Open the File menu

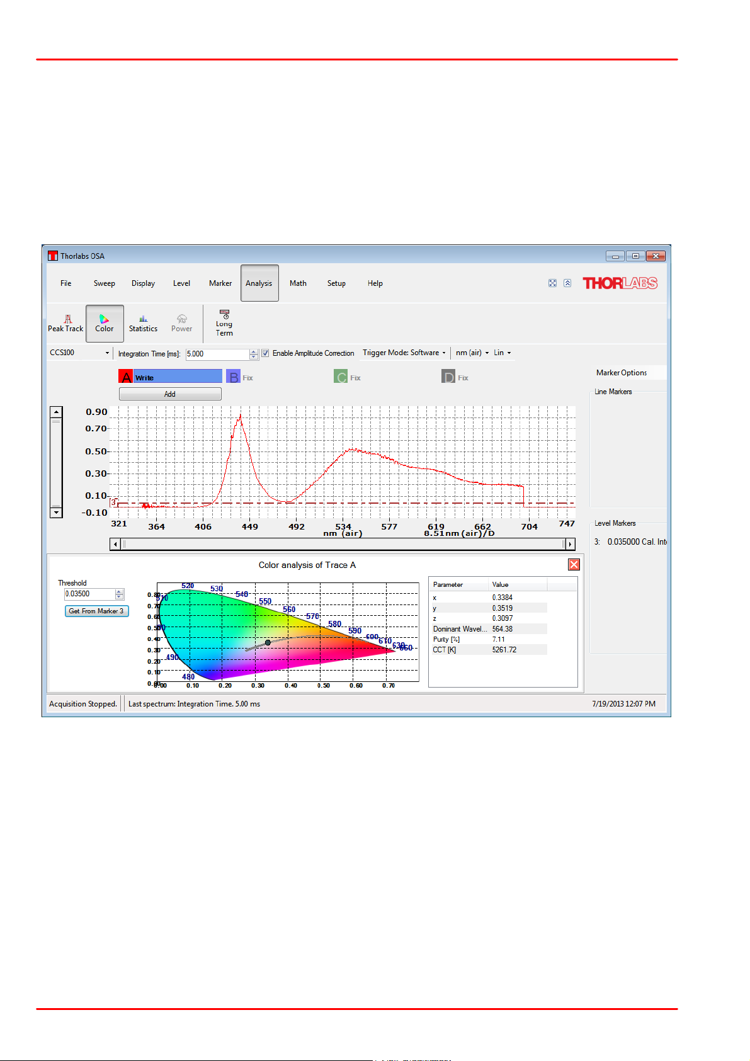tap(66, 283)
